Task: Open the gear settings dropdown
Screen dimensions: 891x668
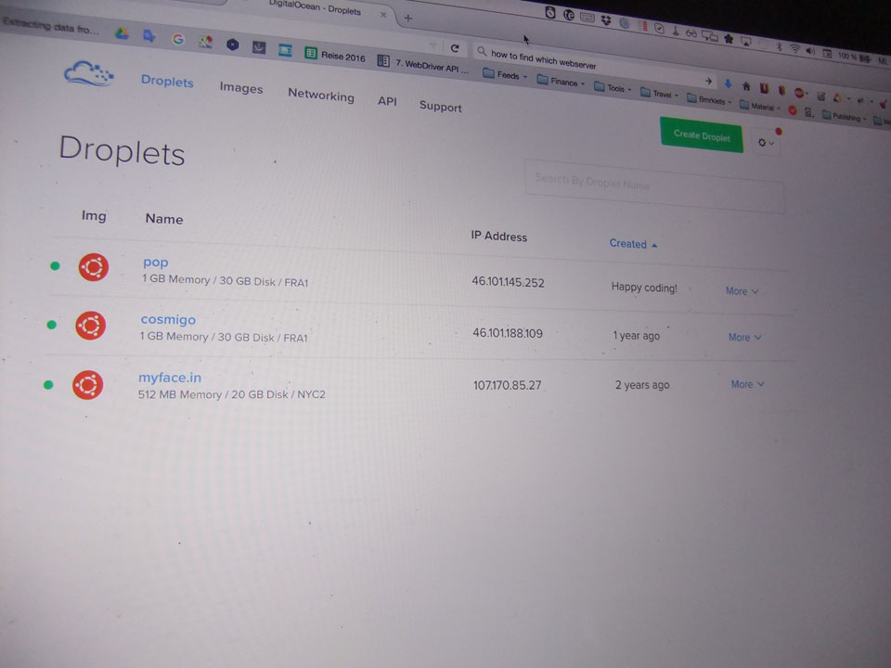Action: (x=766, y=143)
